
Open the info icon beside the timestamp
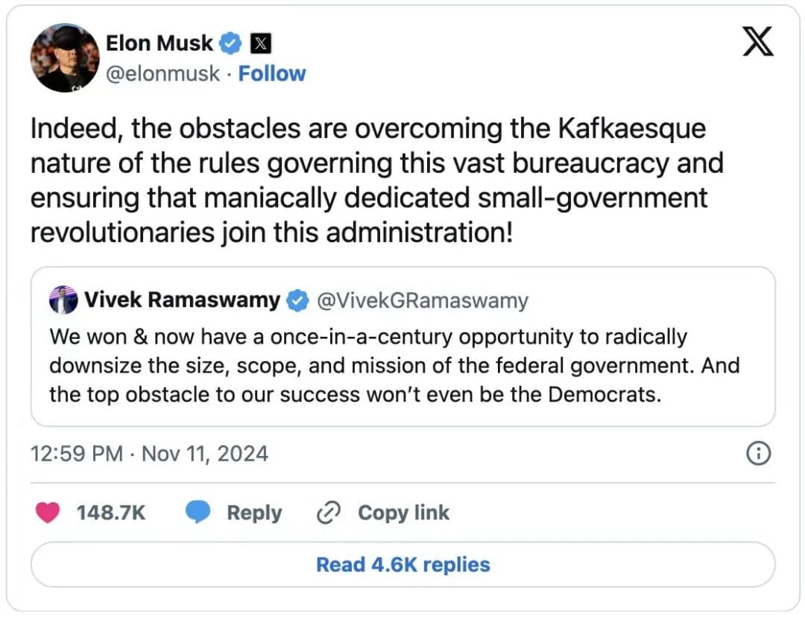pyautogui.click(x=758, y=454)
